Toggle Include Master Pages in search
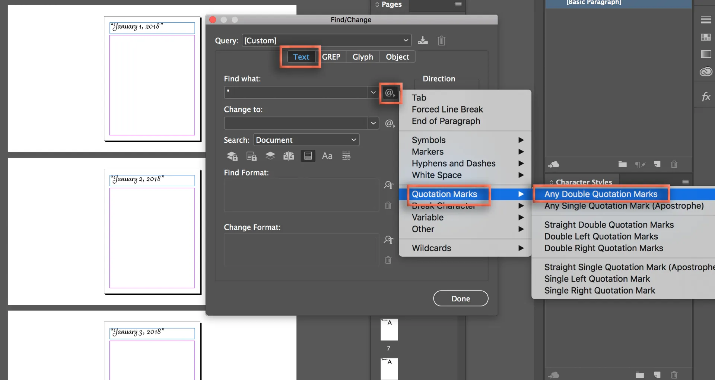The image size is (715, 380). click(x=289, y=156)
